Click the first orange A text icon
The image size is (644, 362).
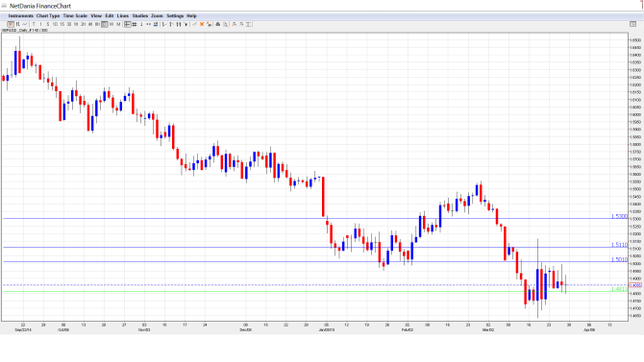[x=235, y=25]
